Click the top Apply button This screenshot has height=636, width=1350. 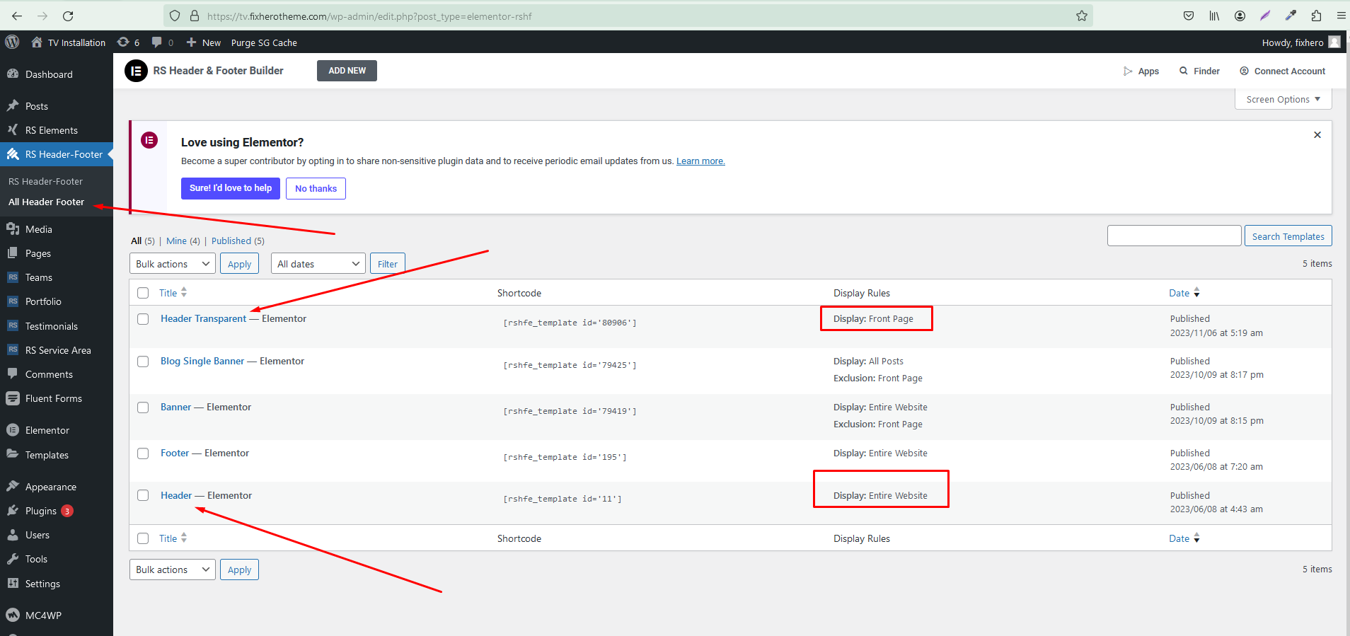239,264
